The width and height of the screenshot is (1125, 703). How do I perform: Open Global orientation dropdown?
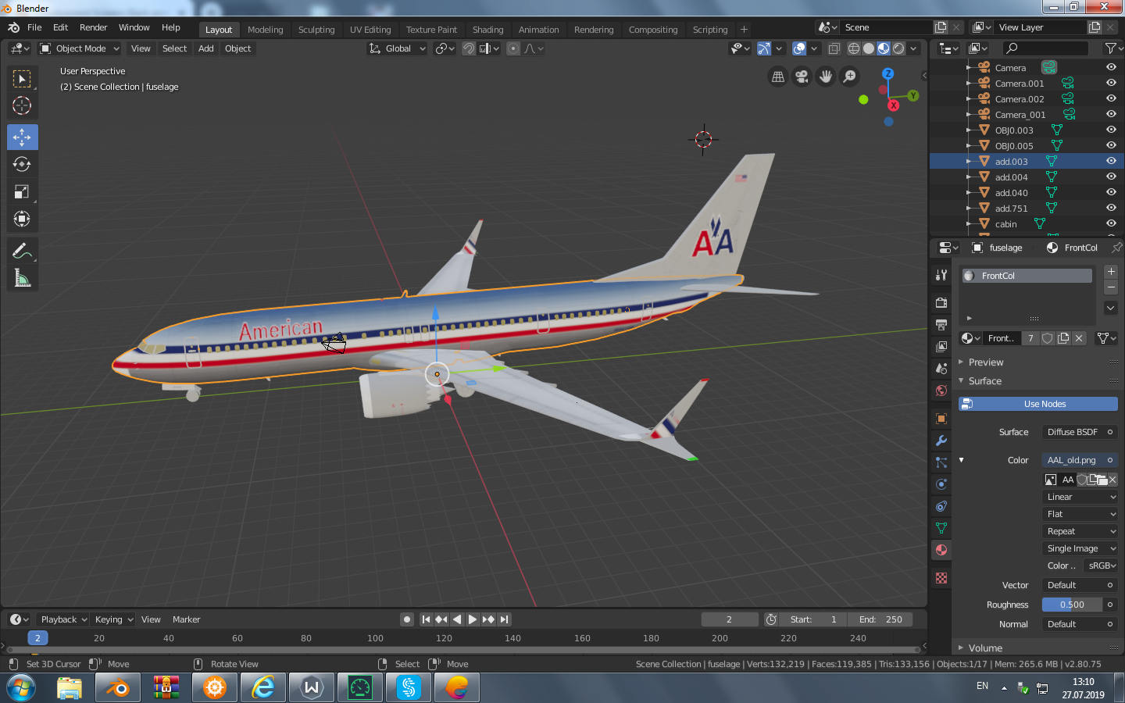(x=398, y=48)
